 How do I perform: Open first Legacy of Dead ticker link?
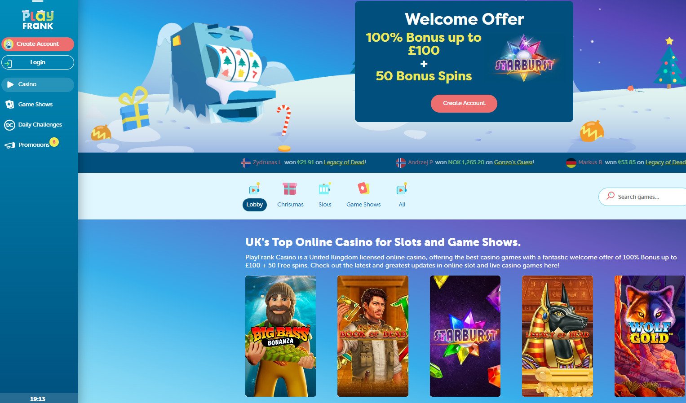tap(344, 162)
